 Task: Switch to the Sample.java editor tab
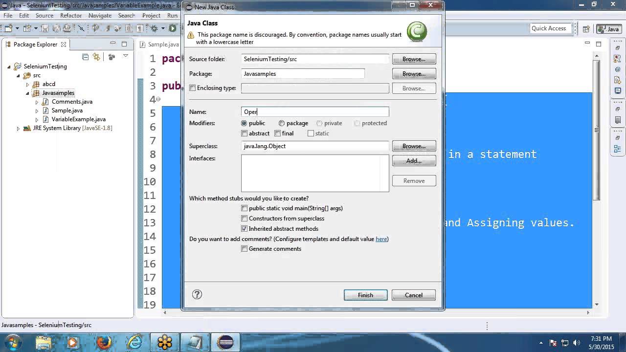coord(159,44)
